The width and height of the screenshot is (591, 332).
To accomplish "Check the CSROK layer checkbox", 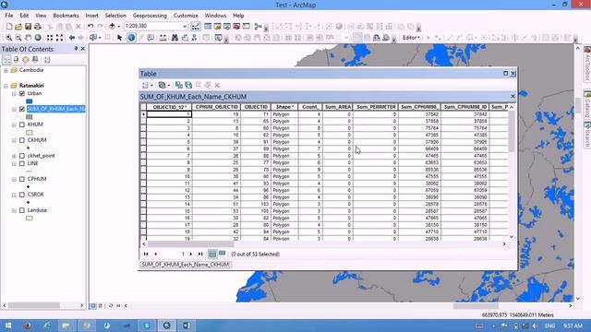I will click(x=22, y=195).
